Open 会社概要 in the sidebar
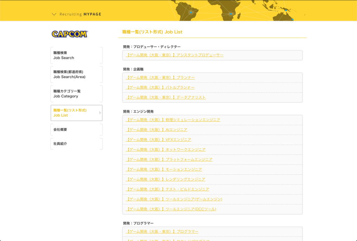The image size is (357, 241). pyautogui.click(x=76, y=129)
